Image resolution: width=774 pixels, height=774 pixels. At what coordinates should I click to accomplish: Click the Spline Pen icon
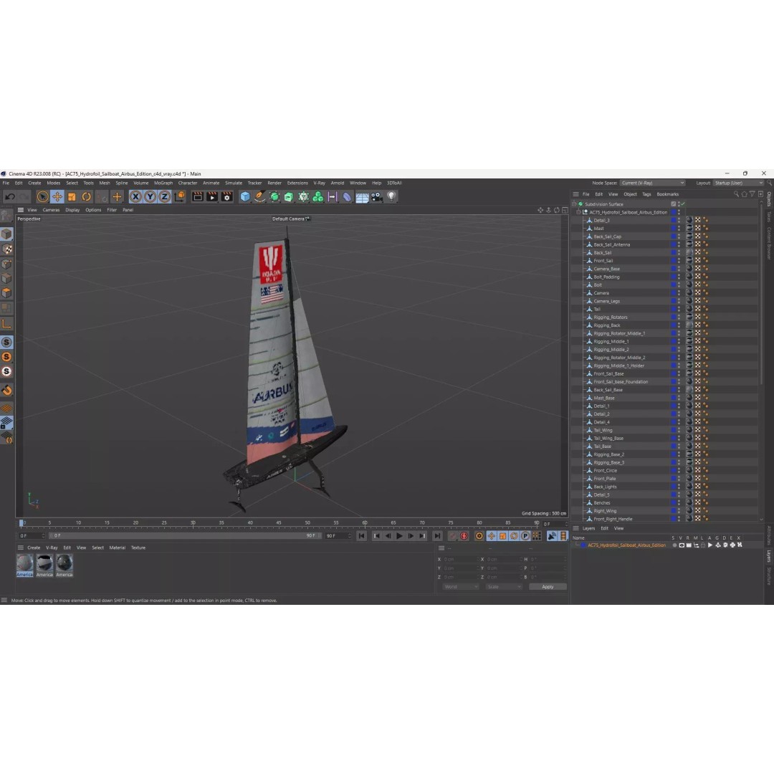259,196
